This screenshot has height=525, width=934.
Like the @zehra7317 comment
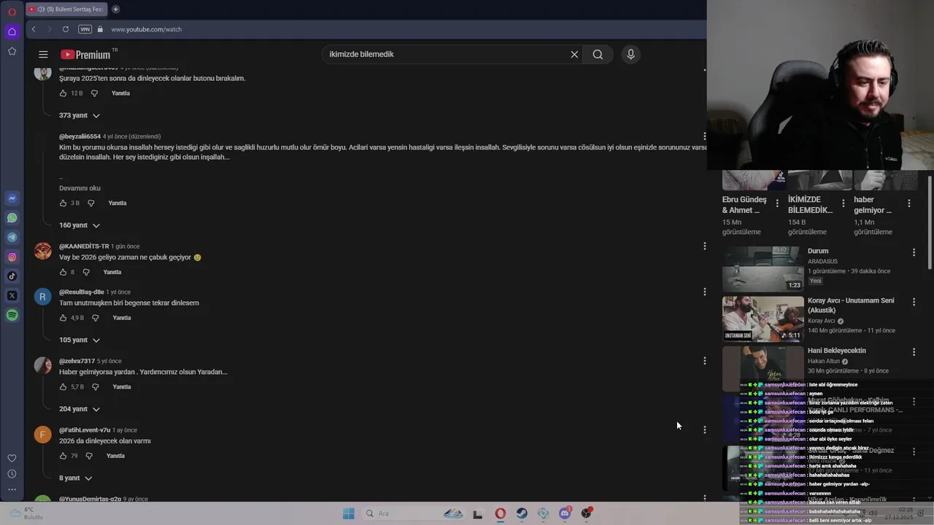[x=63, y=387]
